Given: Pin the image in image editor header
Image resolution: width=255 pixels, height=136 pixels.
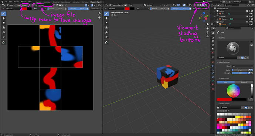Looking at the screenshot, I should (x=66, y=6).
